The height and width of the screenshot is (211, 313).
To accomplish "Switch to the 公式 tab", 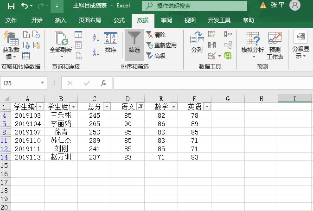I will pos(119,20).
